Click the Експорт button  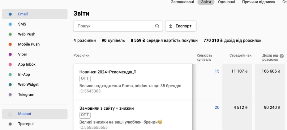coord(181,26)
